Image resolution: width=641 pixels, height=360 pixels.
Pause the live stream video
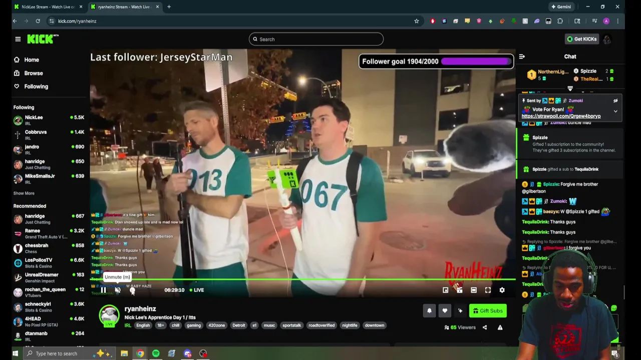coord(103,290)
